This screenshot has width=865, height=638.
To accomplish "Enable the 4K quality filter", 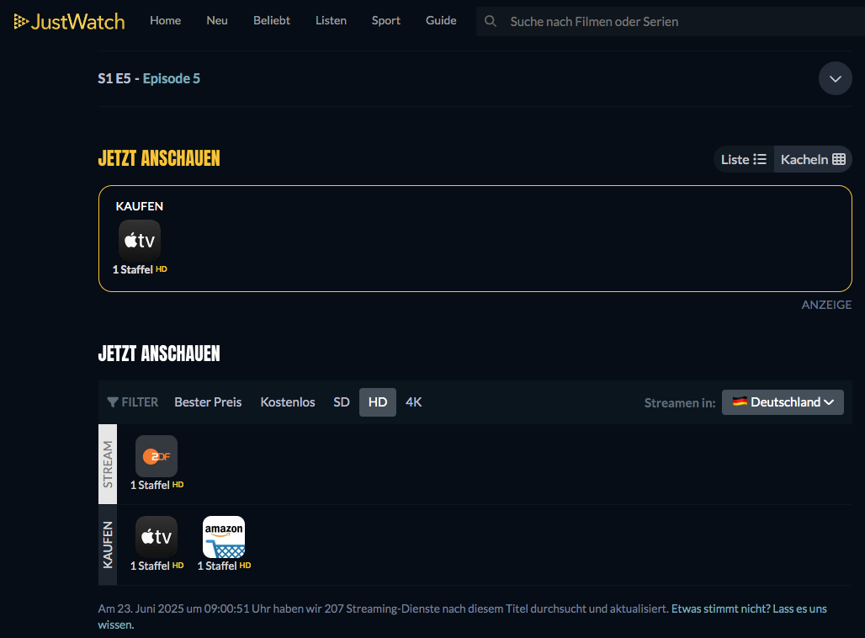I will (414, 402).
